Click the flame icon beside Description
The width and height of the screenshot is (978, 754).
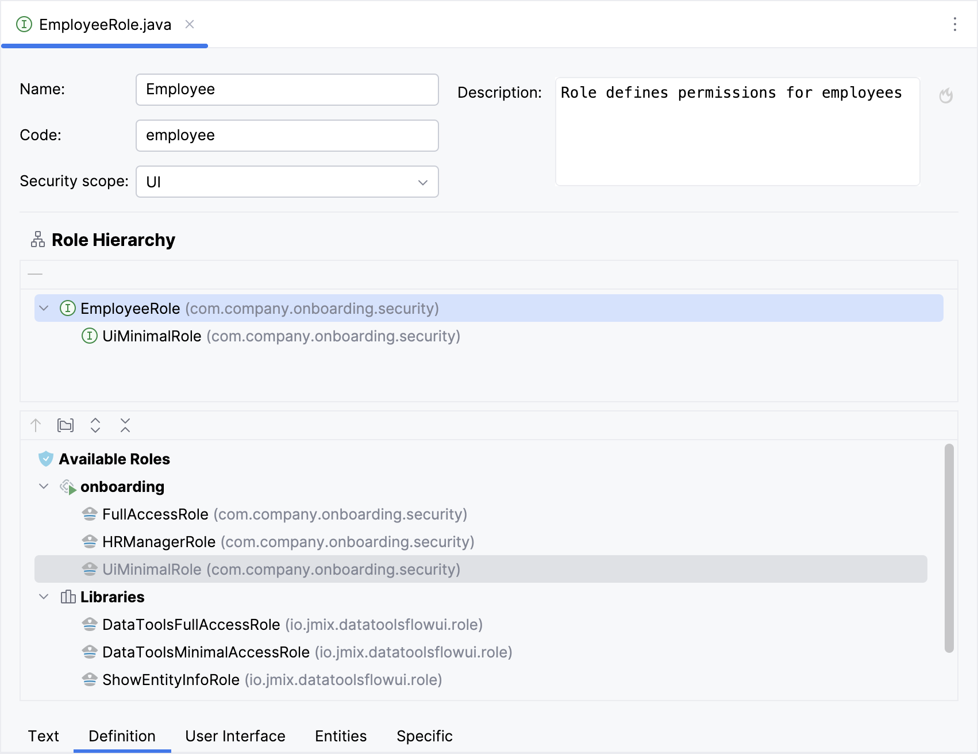coord(945,95)
